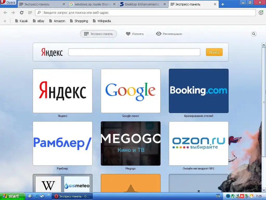The image size is (266, 200).
Task: Click the scrollbar up arrow
Action: point(264,45)
